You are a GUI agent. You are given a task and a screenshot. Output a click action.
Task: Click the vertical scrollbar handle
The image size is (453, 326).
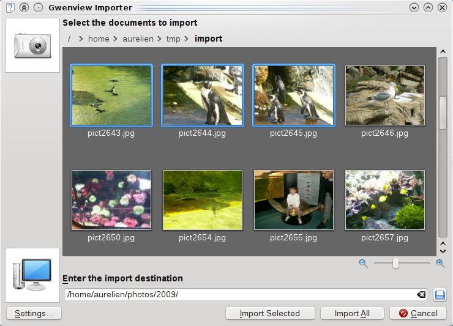click(443, 113)
